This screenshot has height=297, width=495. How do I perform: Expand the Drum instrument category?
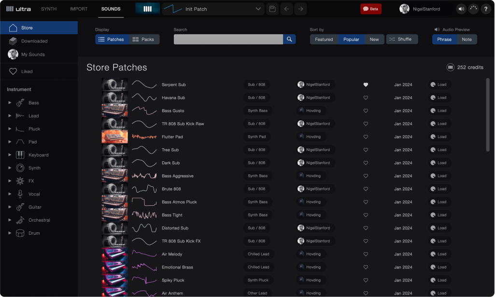click(10, 233)
